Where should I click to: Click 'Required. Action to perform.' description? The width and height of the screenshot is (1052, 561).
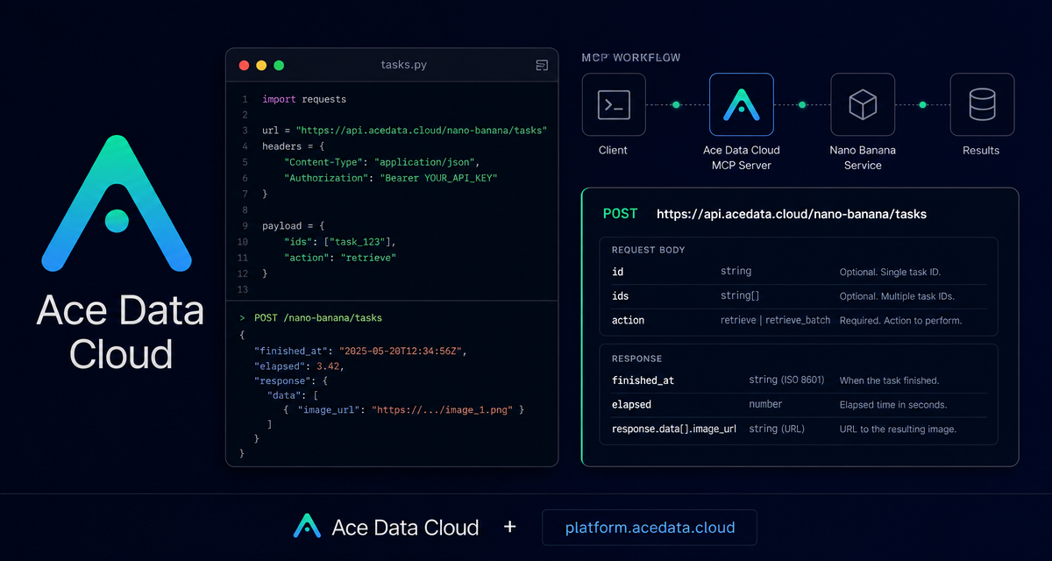pos(900,320)
